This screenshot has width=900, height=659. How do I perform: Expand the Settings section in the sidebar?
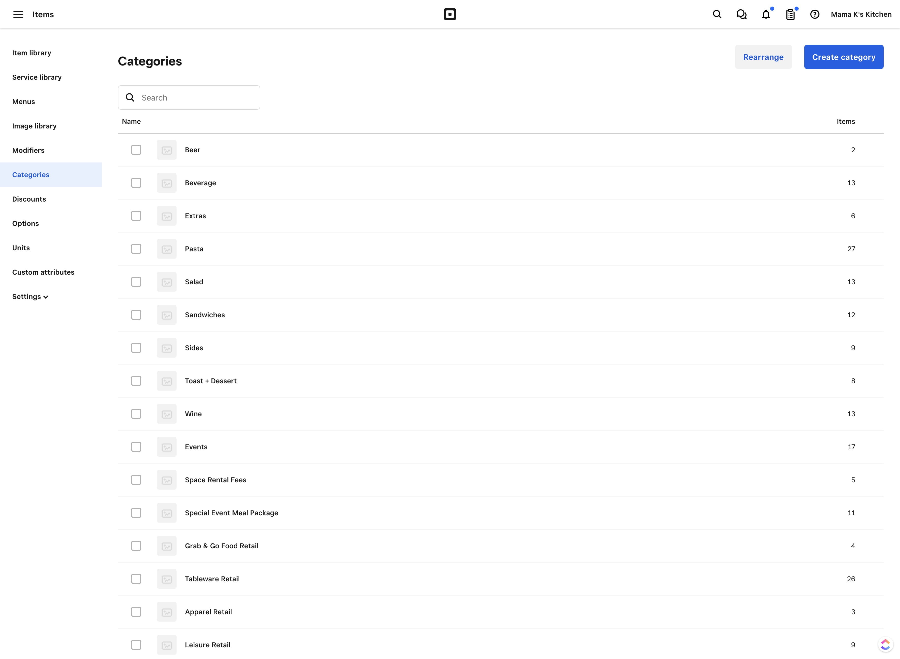point(30,296)
